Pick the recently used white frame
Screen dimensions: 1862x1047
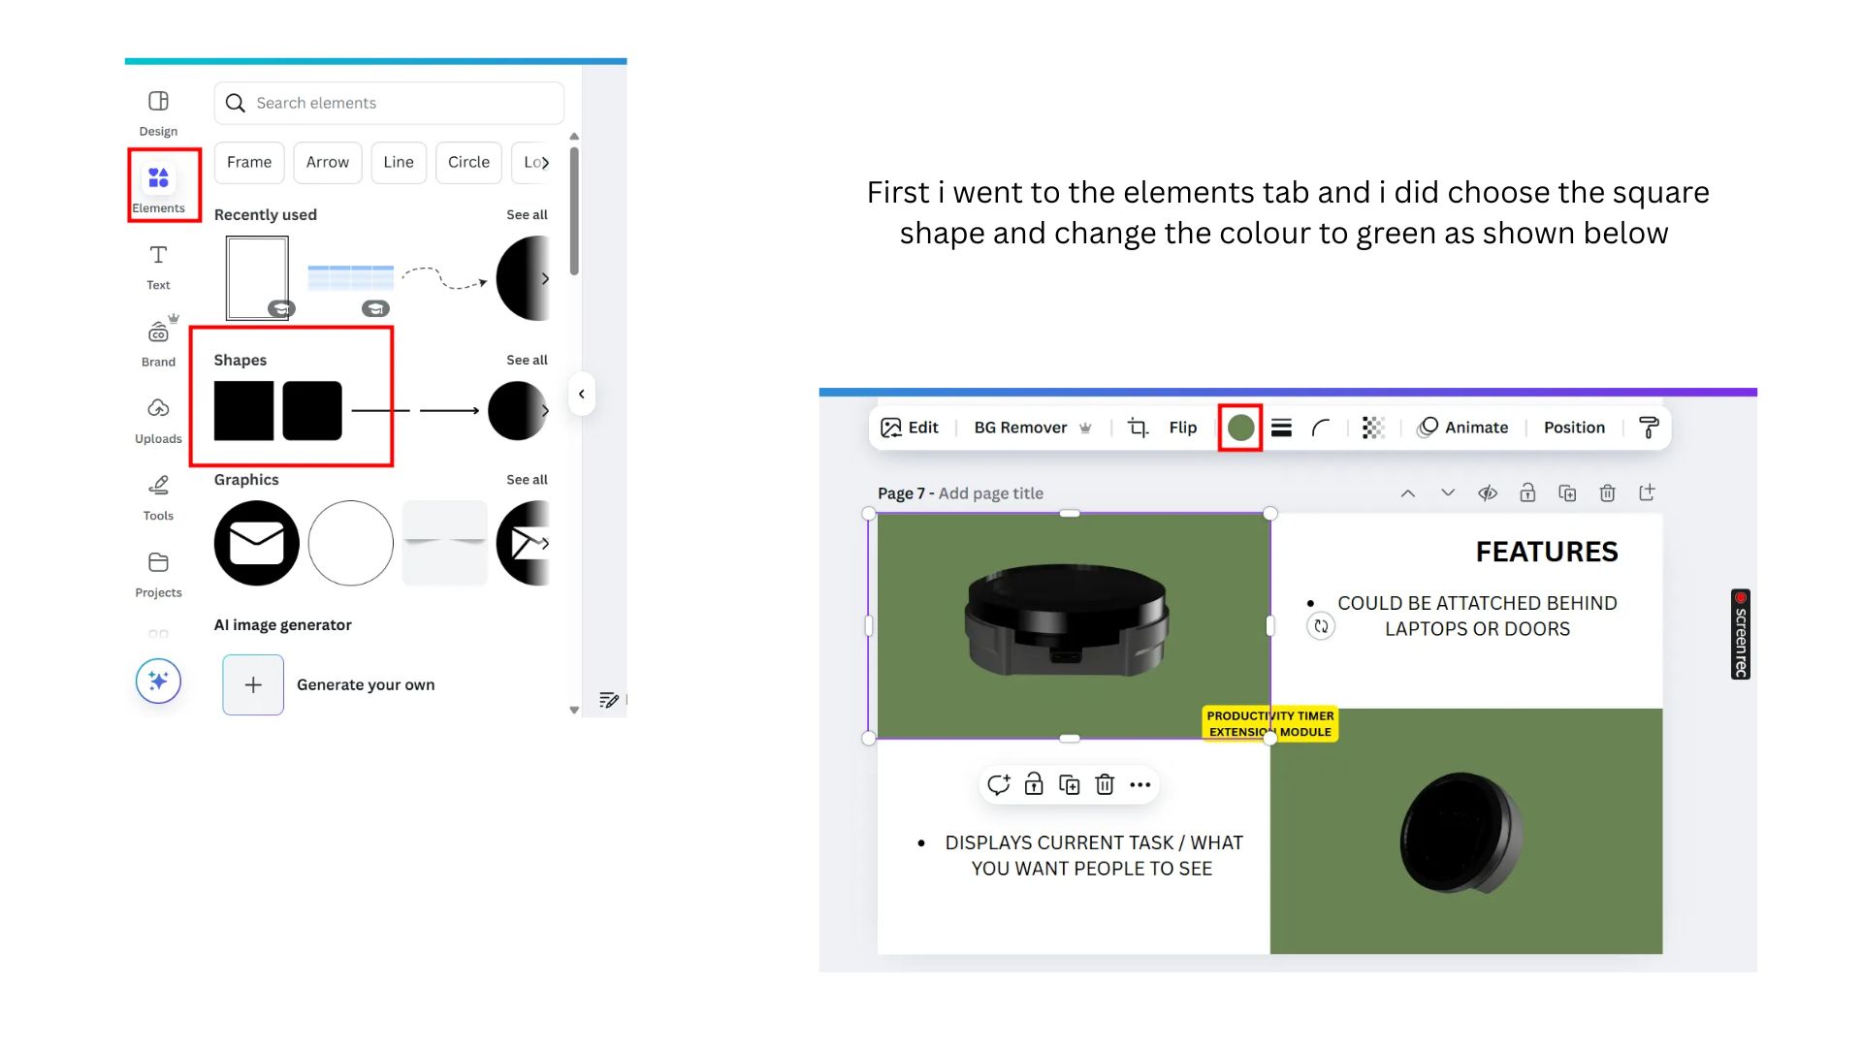(257, 277)
